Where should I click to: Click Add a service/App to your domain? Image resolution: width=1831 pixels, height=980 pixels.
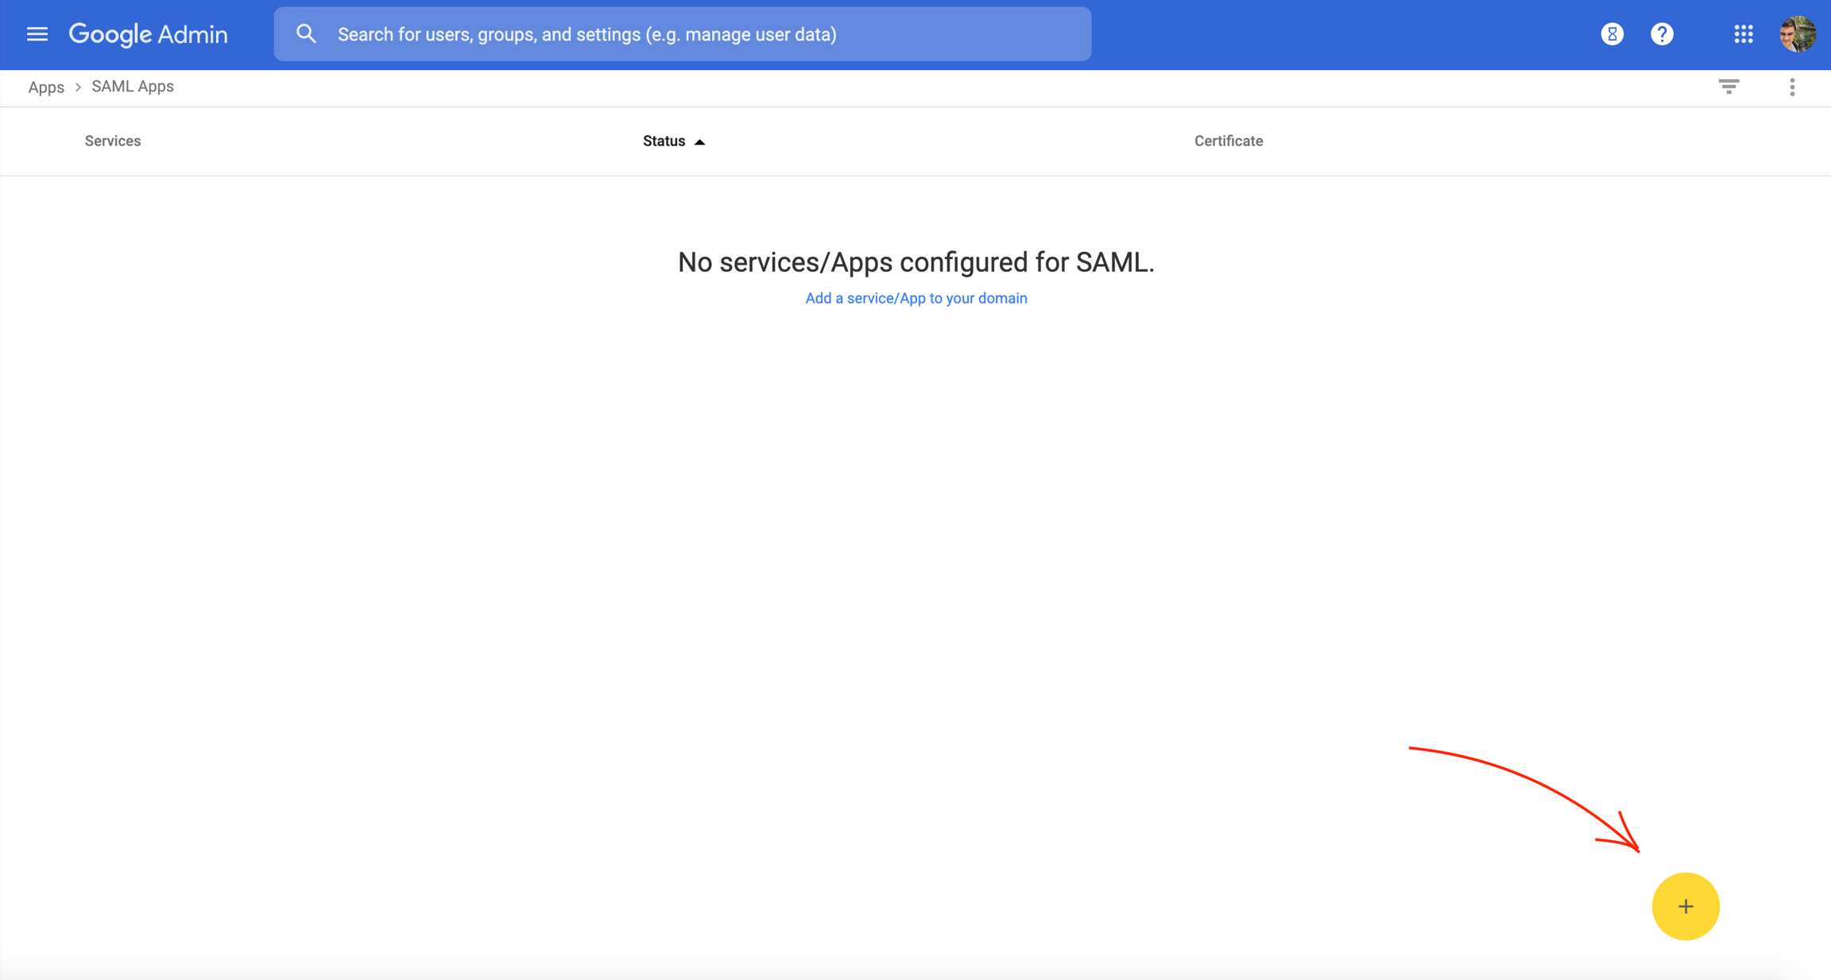[x=915, y=298]
